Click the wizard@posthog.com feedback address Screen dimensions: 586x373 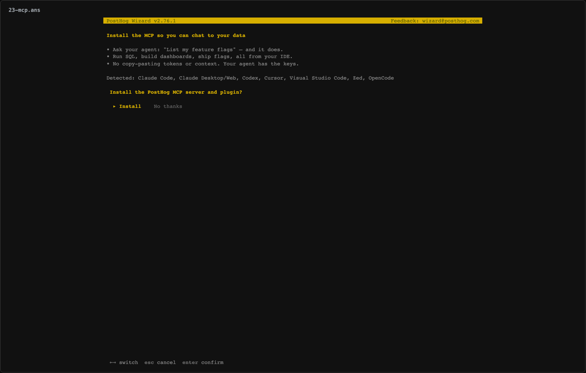pos(451,21)
